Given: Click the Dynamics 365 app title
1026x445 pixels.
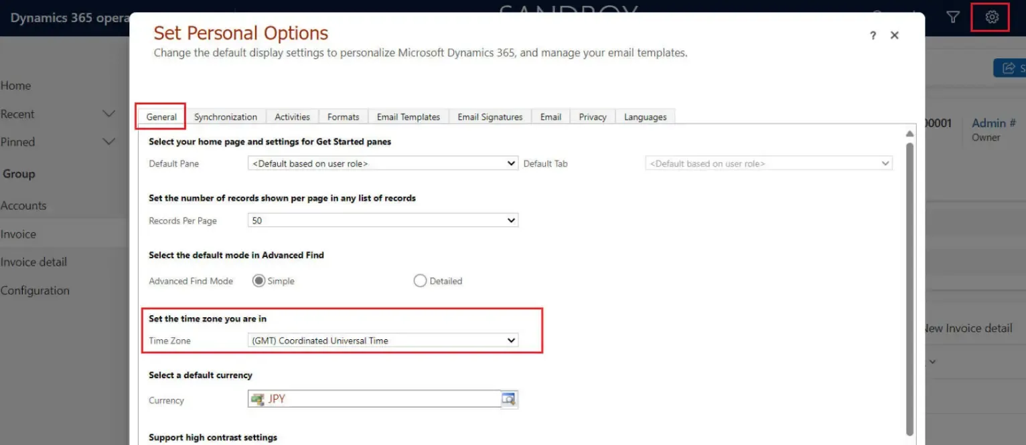Looking at the screenshot, I should 70,18.
